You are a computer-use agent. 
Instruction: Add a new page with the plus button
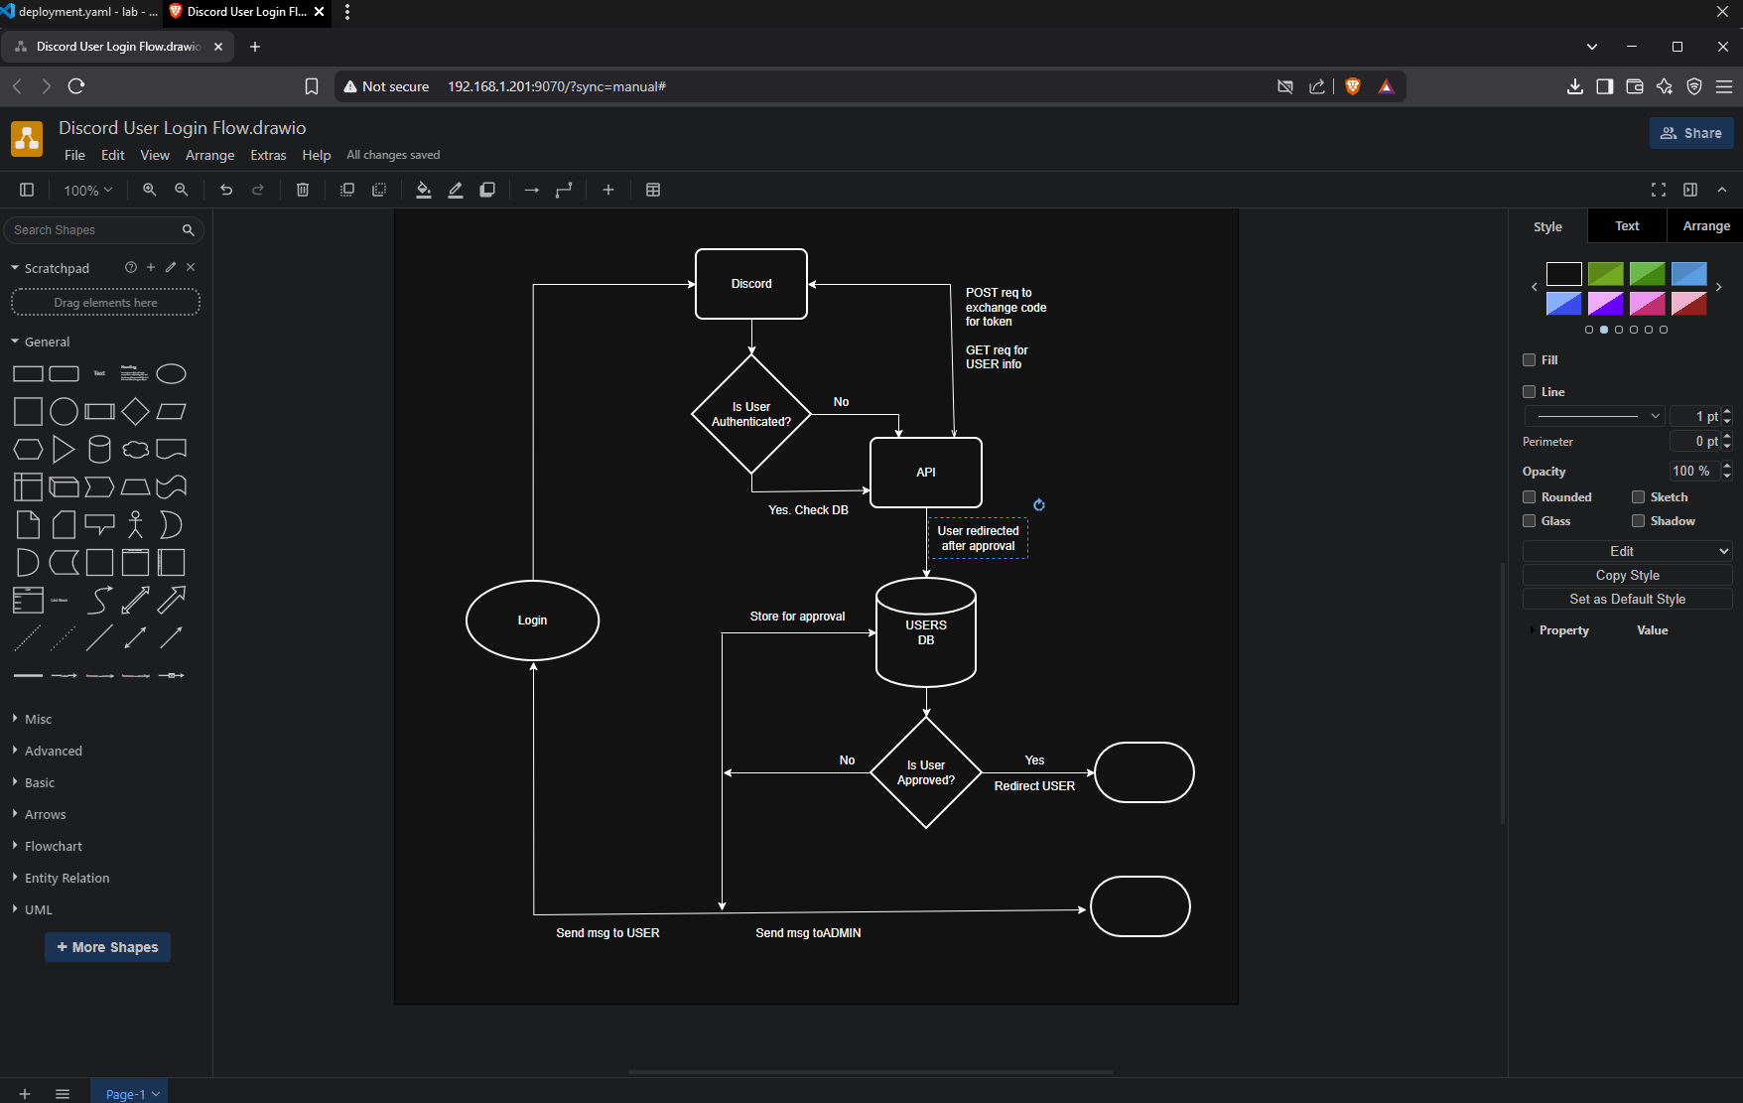pyautogui.click(x=25, y=1093)
